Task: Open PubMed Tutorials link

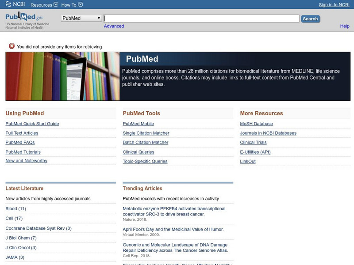Action: tap(23, 152)
